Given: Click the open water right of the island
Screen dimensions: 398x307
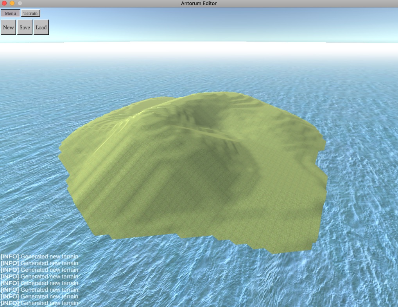Looking at the screenshot, I should (x=360, y=157).
